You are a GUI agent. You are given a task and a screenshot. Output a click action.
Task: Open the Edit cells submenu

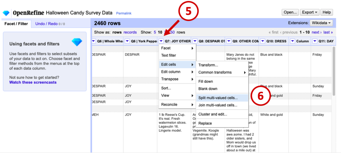[x=177, y=64]
